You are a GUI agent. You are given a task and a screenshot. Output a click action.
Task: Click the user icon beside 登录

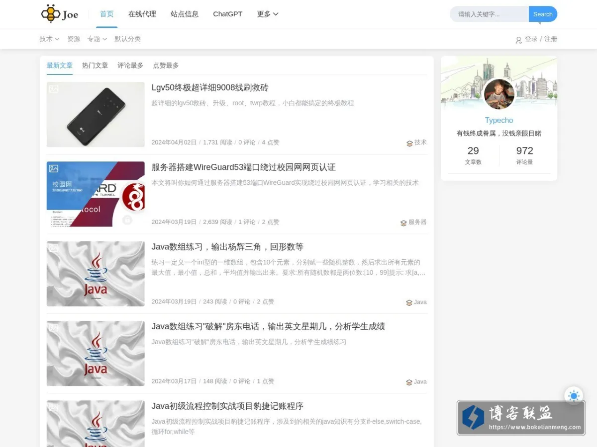[518, 40]
